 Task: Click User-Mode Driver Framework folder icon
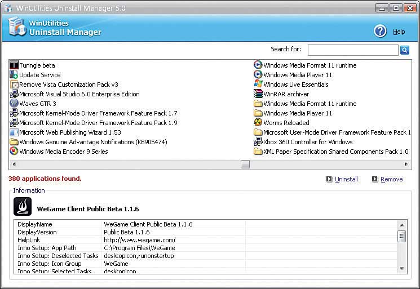point(258,132)
